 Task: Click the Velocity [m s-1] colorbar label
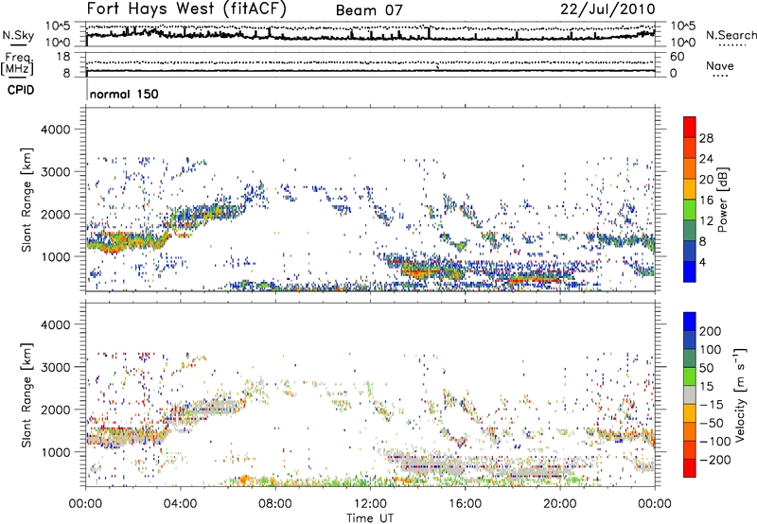click(x=740, y=394)
